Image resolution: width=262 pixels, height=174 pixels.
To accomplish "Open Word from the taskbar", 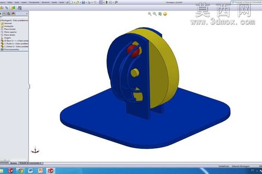I will pyautogui.click(x=31, y=171).
